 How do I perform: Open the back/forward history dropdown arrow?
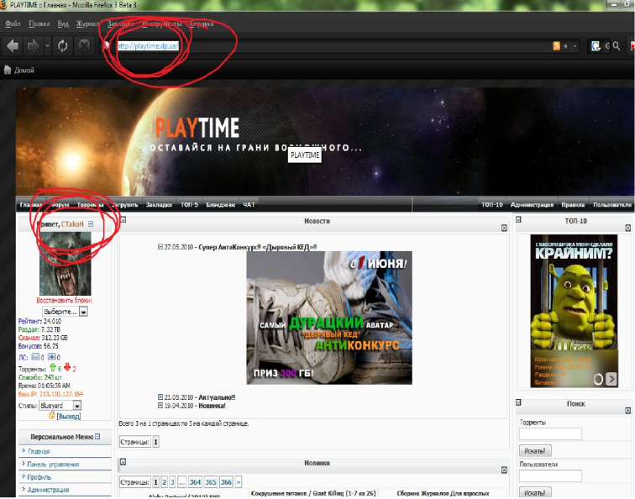[x=48, y=45]
